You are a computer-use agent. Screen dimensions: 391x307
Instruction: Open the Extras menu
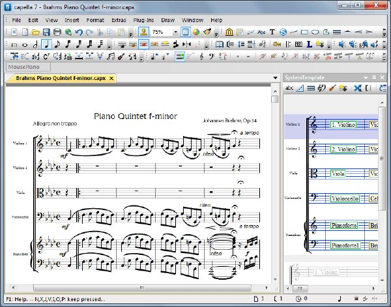tap(119, 20)
